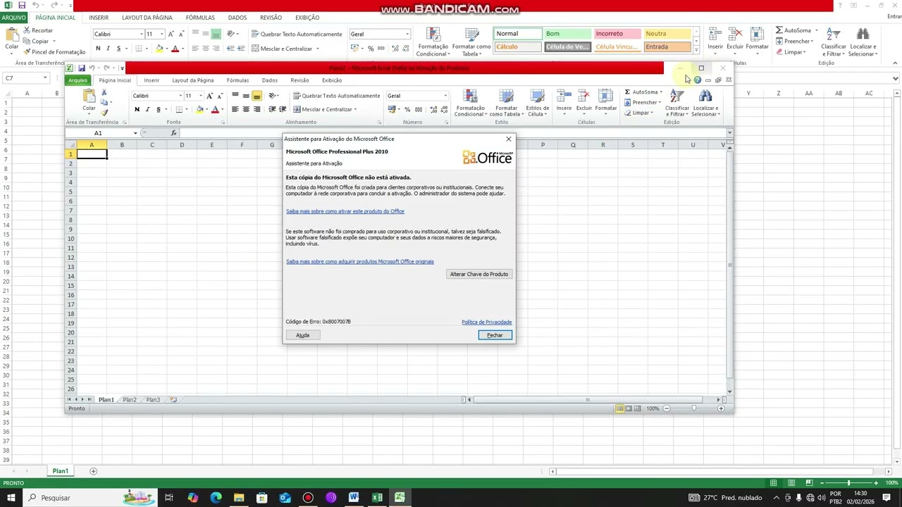
Task: Click Alterar Chave do Produto button
Action: point(478,274)
